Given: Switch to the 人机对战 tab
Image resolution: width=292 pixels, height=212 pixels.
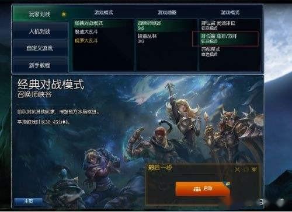Looking at the screenshot, I should pyautogui.click(x=40, y=31).
